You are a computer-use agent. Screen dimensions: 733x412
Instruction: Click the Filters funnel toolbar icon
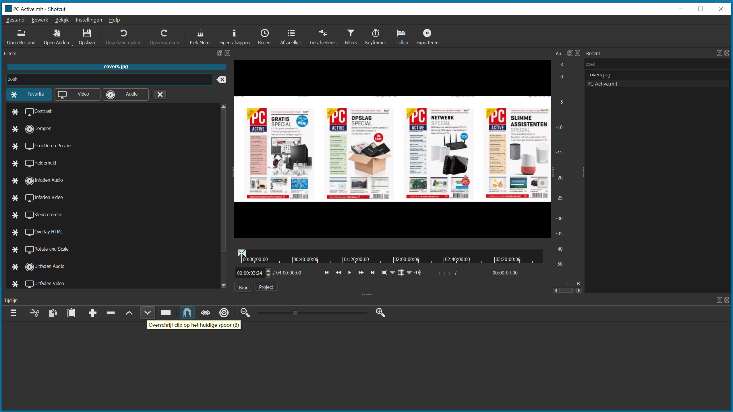pos(351,37)
